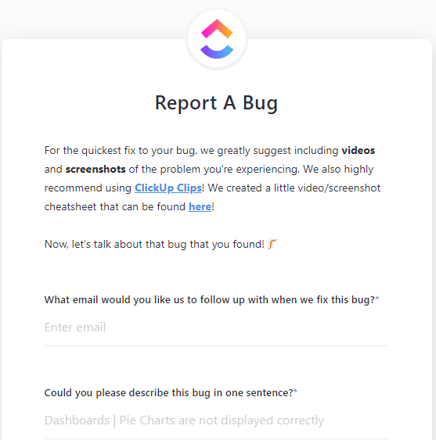Click the follow-up email question label

point(211,299)
